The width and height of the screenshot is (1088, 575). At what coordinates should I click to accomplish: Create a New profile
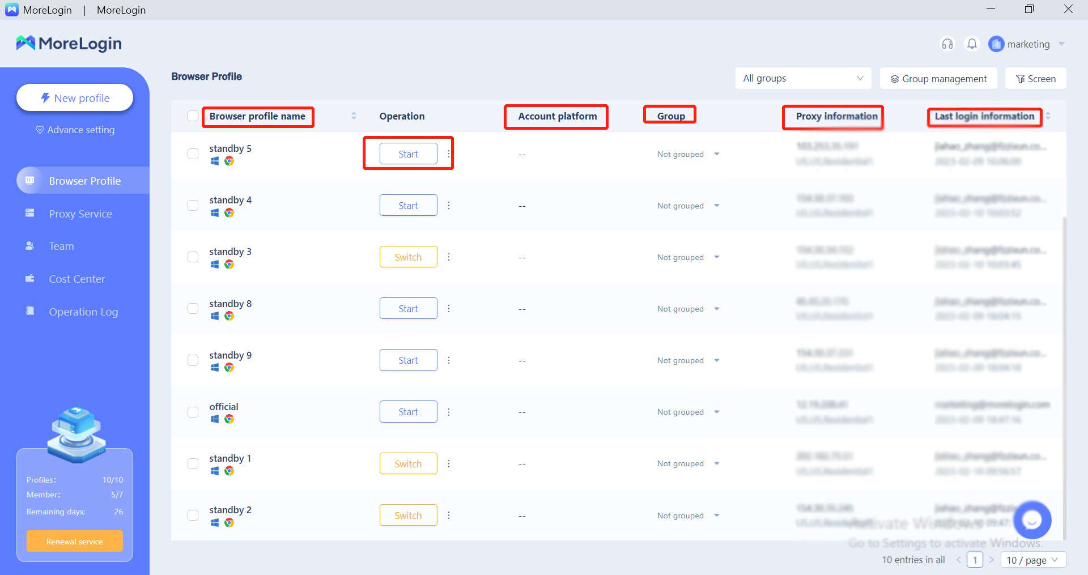75,98
